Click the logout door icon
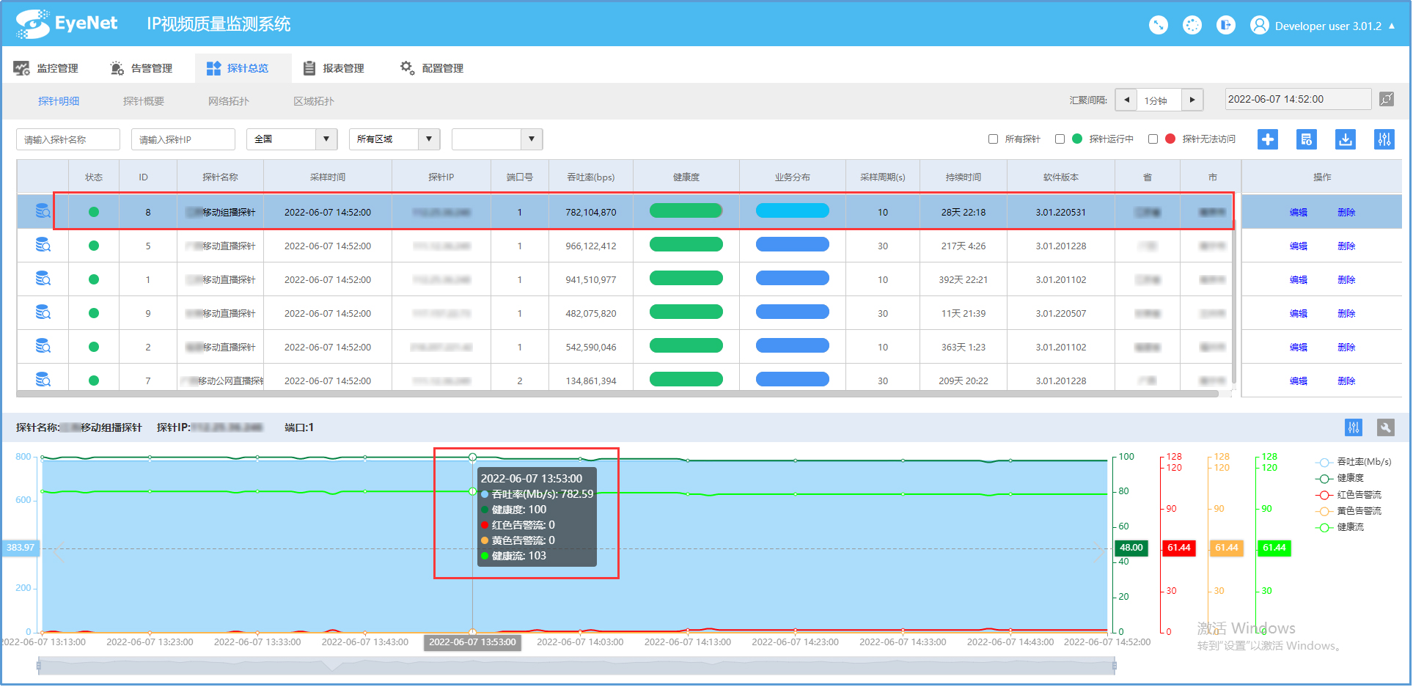The image size is (1413, 687). [x=1225, y=25]
